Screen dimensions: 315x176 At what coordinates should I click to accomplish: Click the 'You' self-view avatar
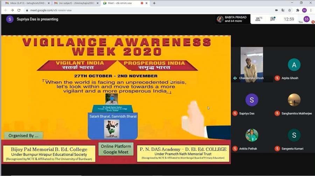pyautogui.click(x=306, y=19)
